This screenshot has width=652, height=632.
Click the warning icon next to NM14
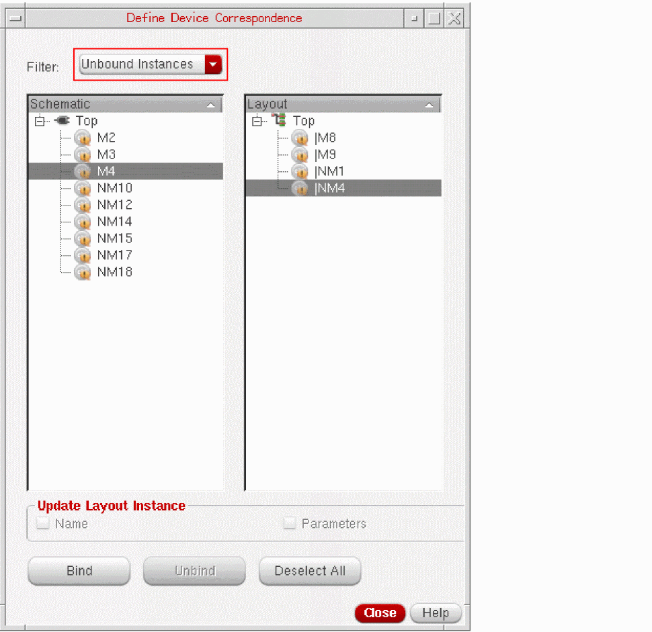pyautogui.click(x=82, y=222)
